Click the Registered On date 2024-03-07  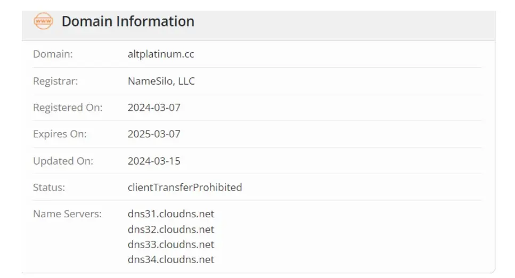[x=154, y=108]
